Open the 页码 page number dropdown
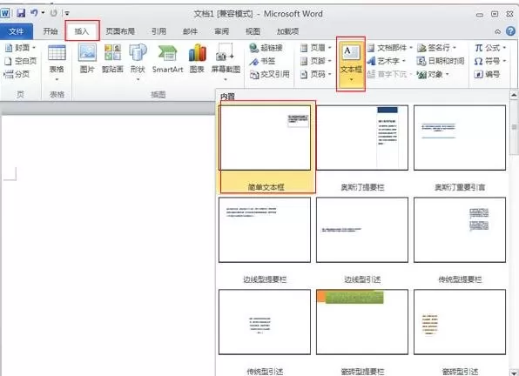 pyautogui.click(x=316, y=74)
